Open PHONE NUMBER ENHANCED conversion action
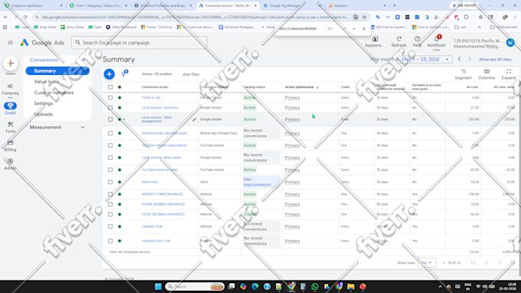 (162, 204)
